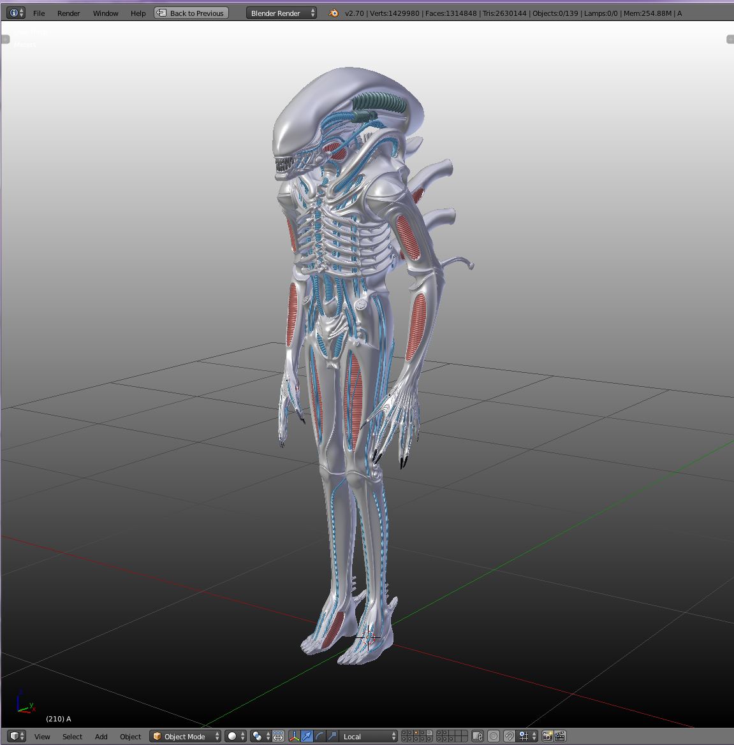This screenshot has height=745, width=734.
Task: Click the Blender logo icon in header
Action: [x=334, y=13]
